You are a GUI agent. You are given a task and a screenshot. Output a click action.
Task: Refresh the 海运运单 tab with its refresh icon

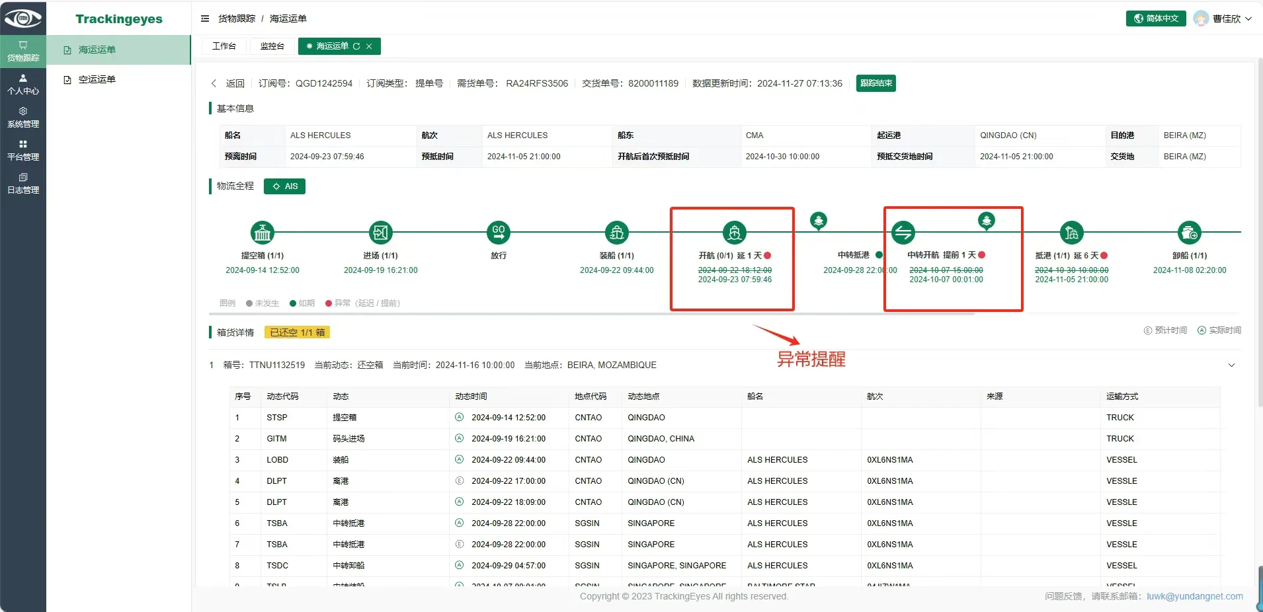(x=357, y=46)
